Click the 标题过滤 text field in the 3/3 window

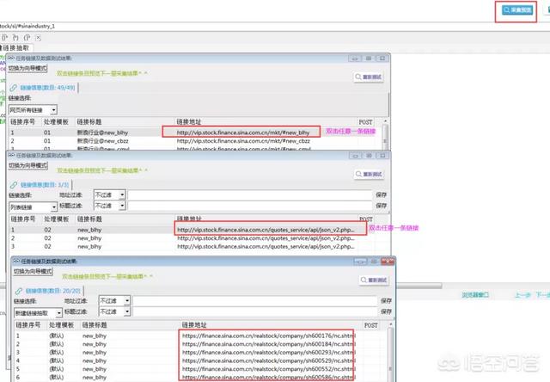249,206
